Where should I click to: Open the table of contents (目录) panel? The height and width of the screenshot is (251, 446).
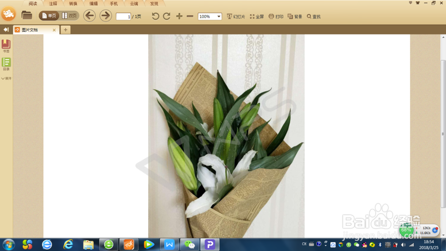(x=6, y=64)
